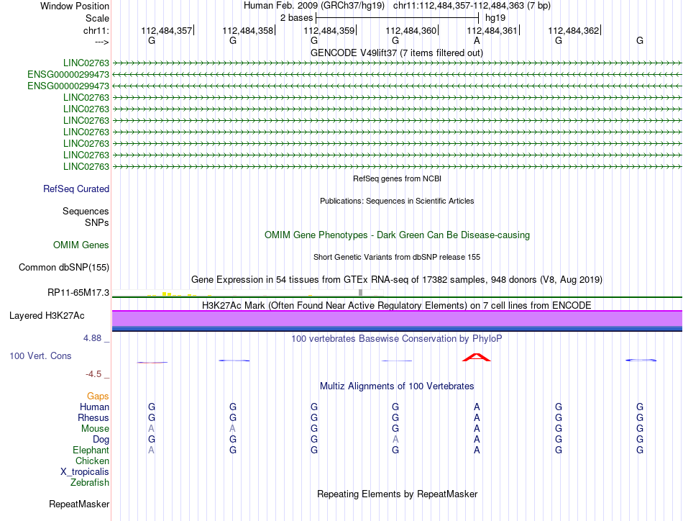The image size is (683, 521).
Task: Click the chr11: ruler label
Action: coord(96,30)
